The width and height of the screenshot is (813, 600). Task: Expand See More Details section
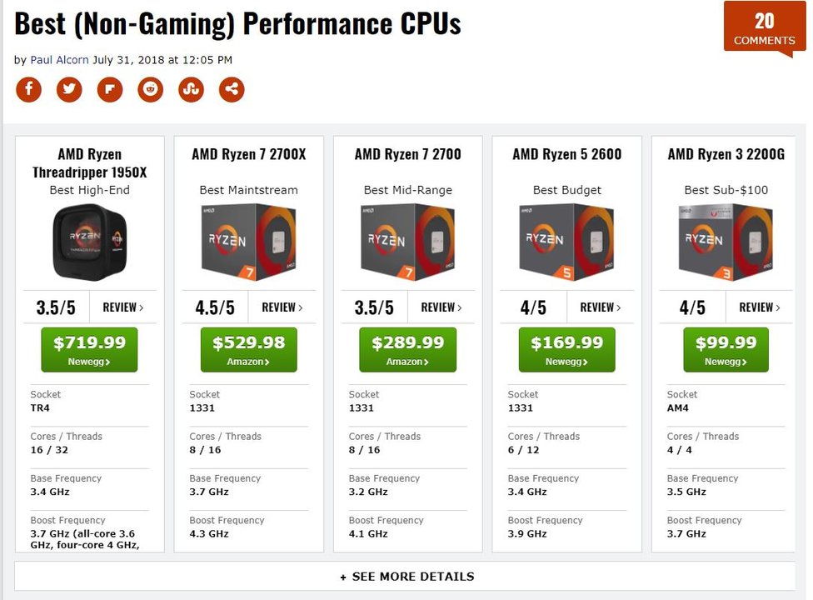click(x=406, y=576)
